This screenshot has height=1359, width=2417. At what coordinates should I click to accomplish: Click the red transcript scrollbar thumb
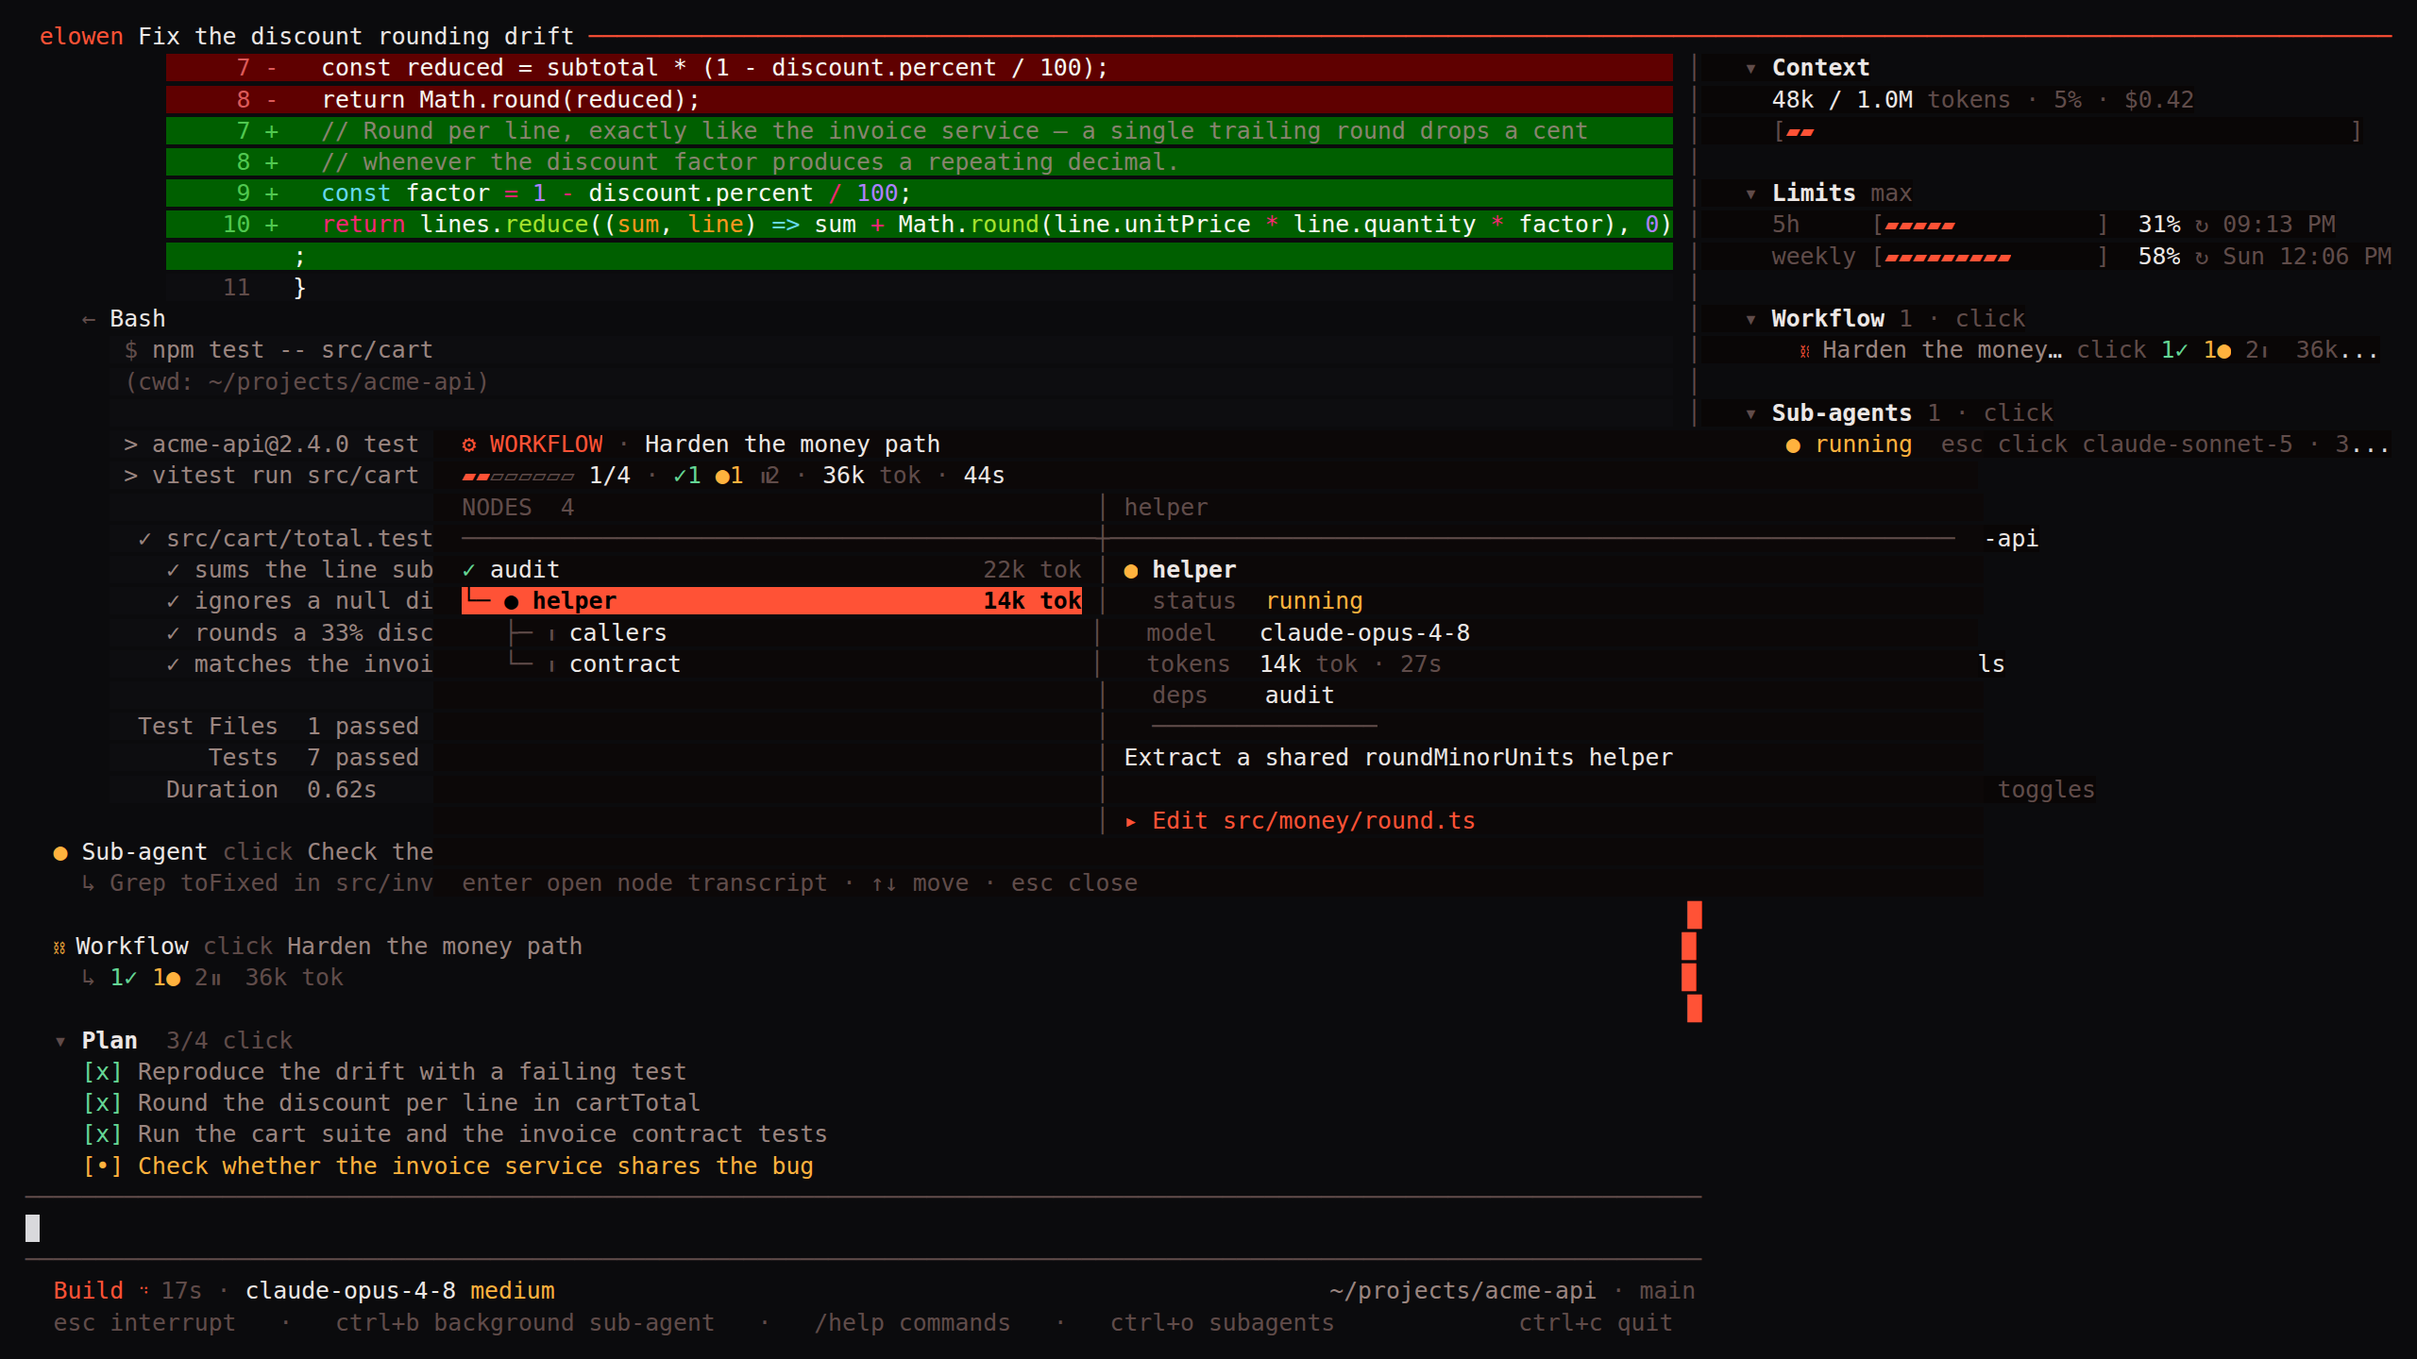click(x=1693, y=962)
